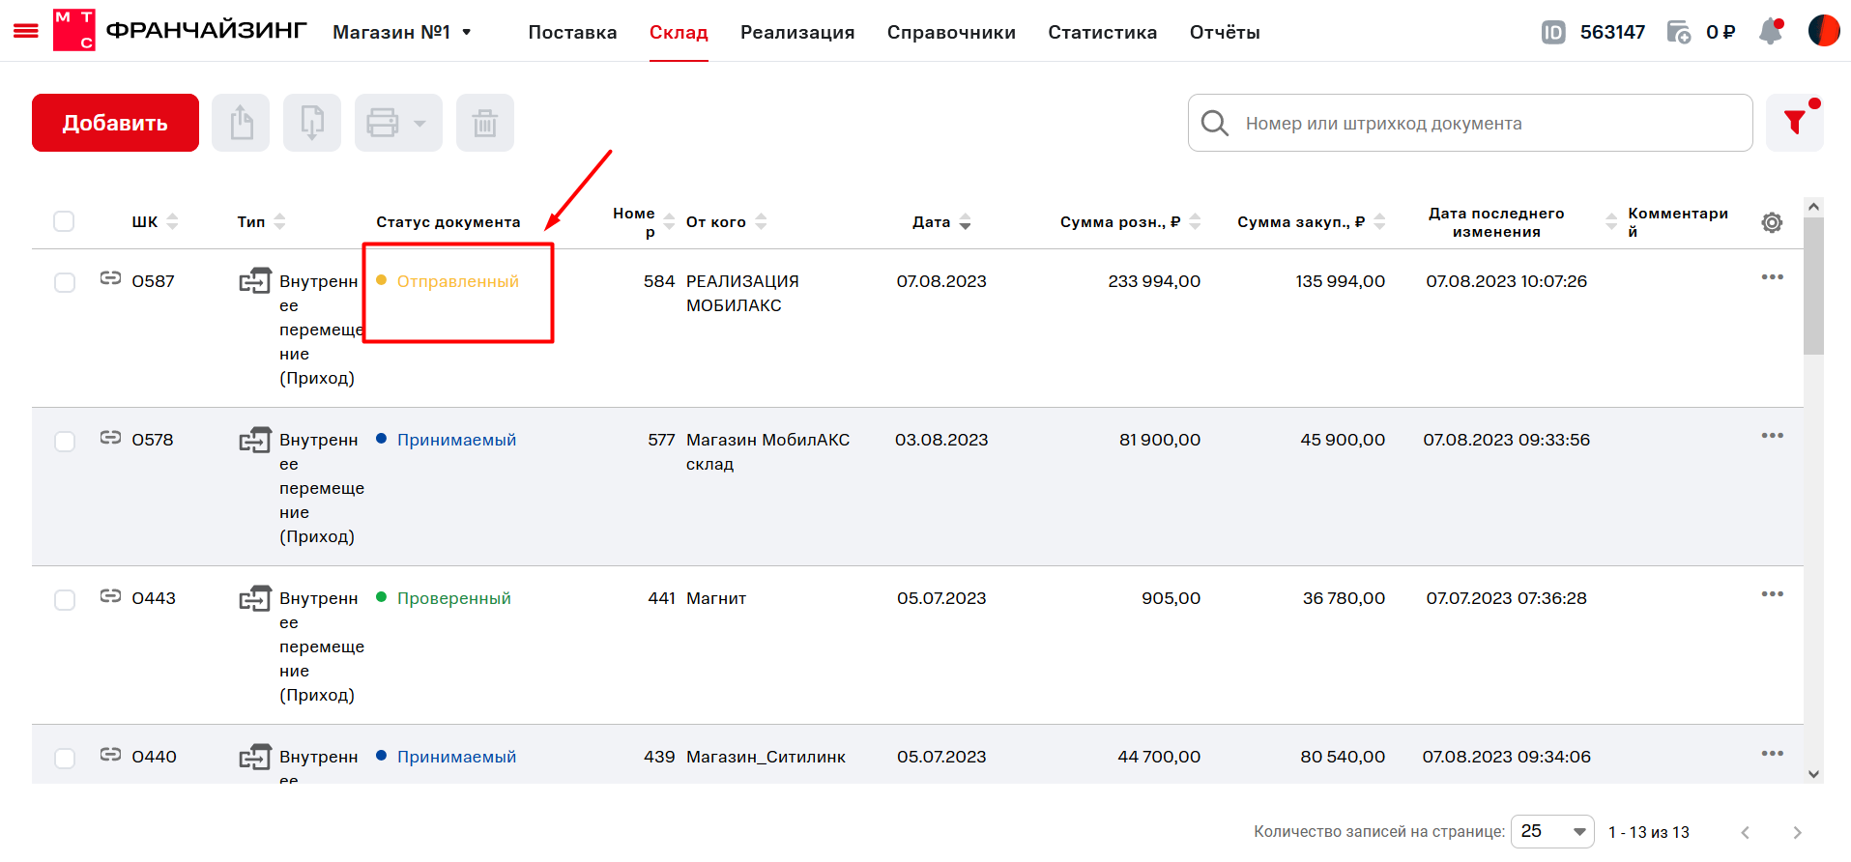Viewport: 1851px width, 862px height.
Task: Sort by ШК column
Action: coord(173,221)
